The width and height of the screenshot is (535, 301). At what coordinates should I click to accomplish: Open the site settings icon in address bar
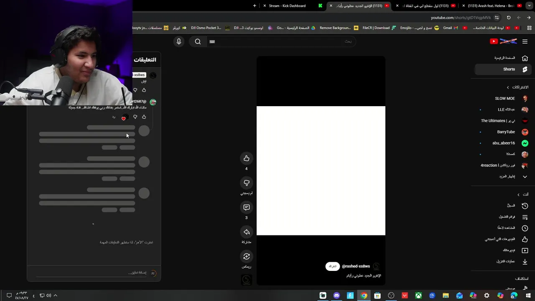pyautogui.click(x=497, y=18)
